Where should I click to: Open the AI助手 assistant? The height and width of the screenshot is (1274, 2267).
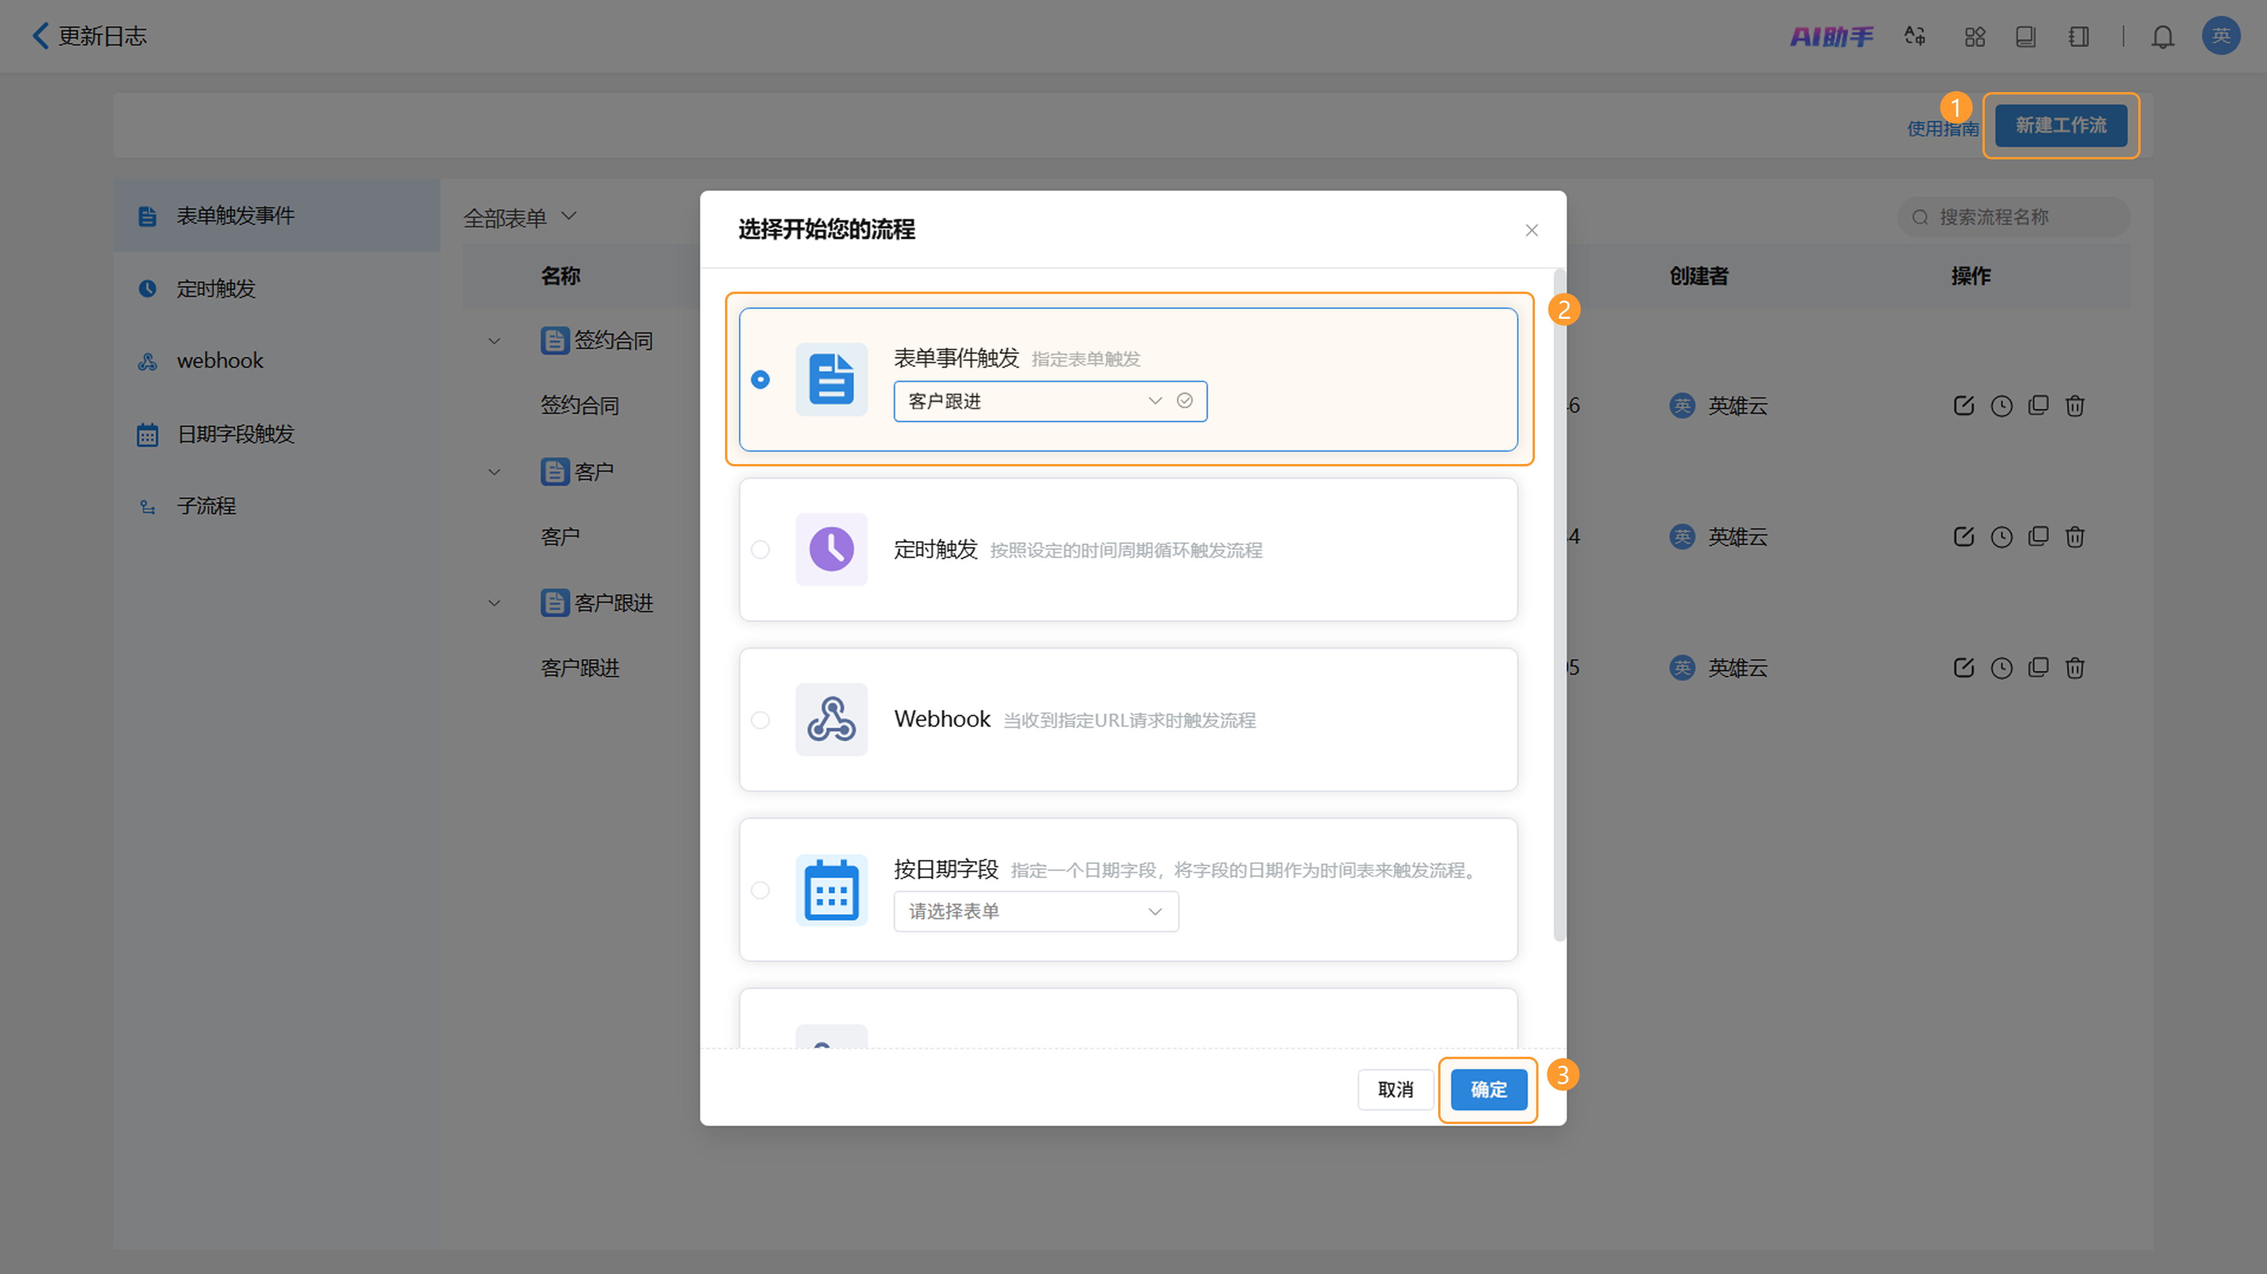pos(1831,36)
